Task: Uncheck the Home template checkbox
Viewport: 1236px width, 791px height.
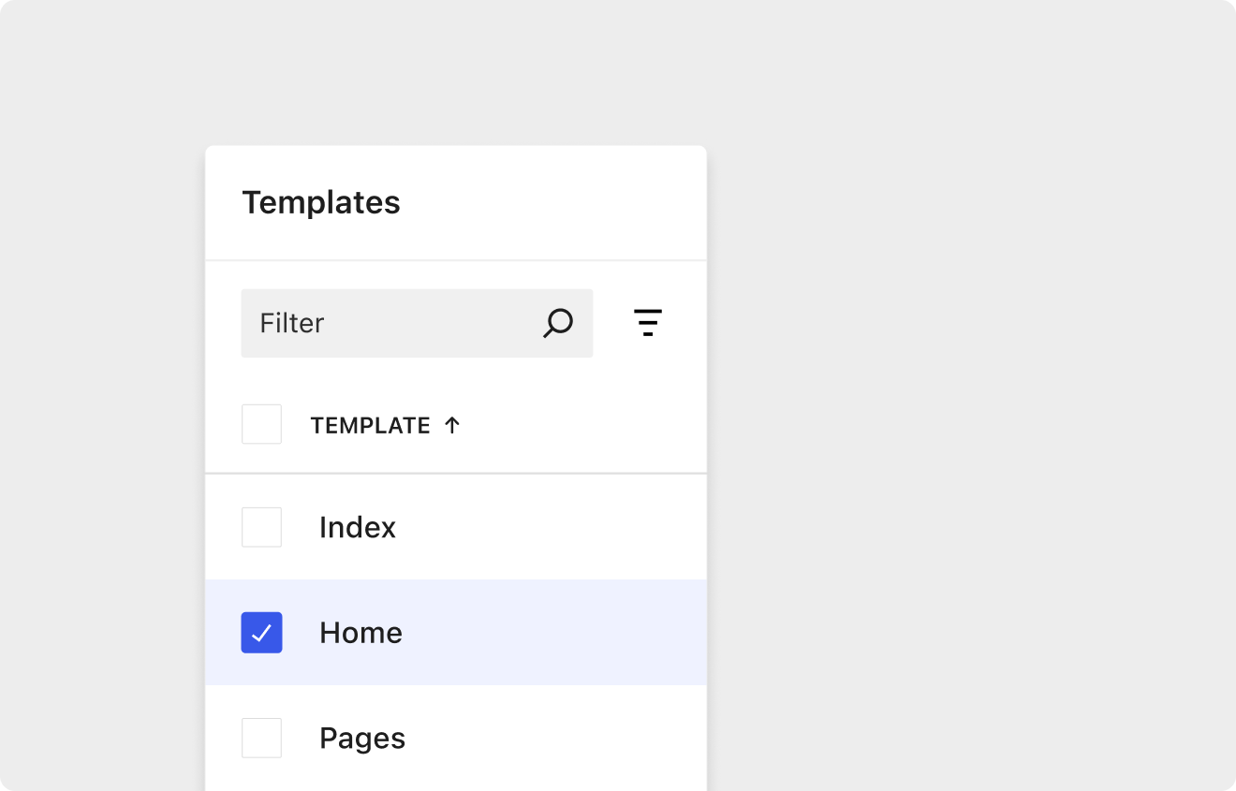Action: click(x=261, y=632)
